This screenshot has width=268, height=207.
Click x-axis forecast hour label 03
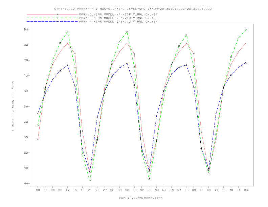point(45,190)
